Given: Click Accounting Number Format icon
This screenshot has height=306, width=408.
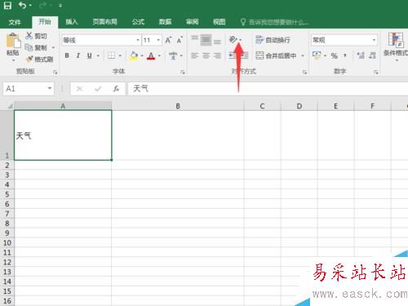Looking at the screenshot, I should [317, 55].
